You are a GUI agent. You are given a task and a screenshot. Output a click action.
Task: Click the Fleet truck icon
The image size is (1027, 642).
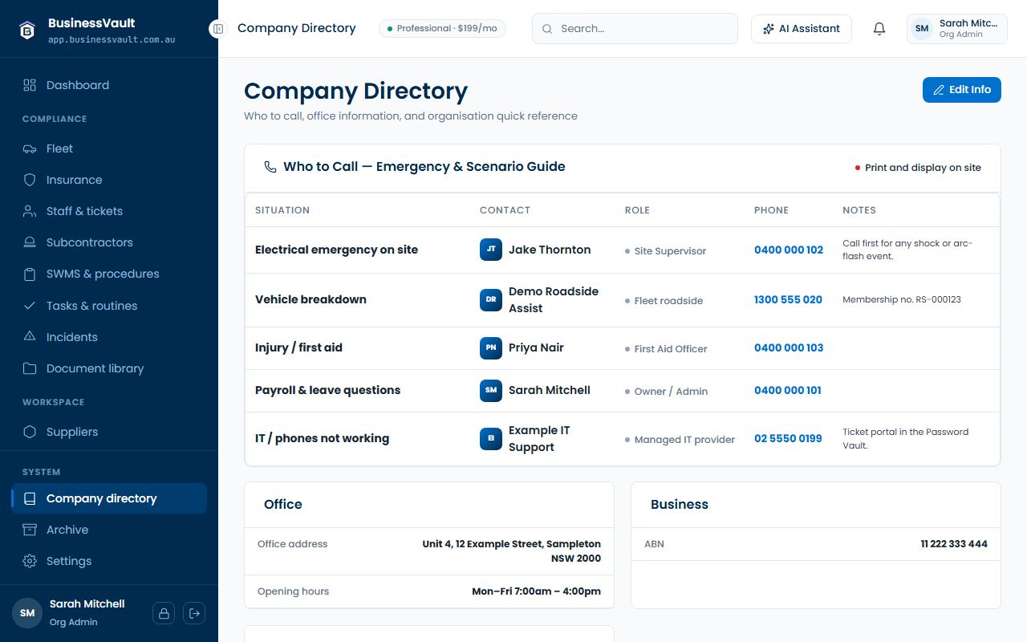tap(30, 148)
